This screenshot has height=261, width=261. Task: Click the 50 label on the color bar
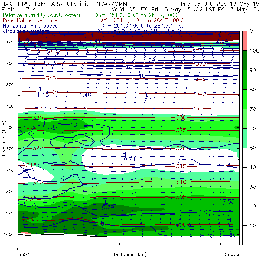point(253,148)
